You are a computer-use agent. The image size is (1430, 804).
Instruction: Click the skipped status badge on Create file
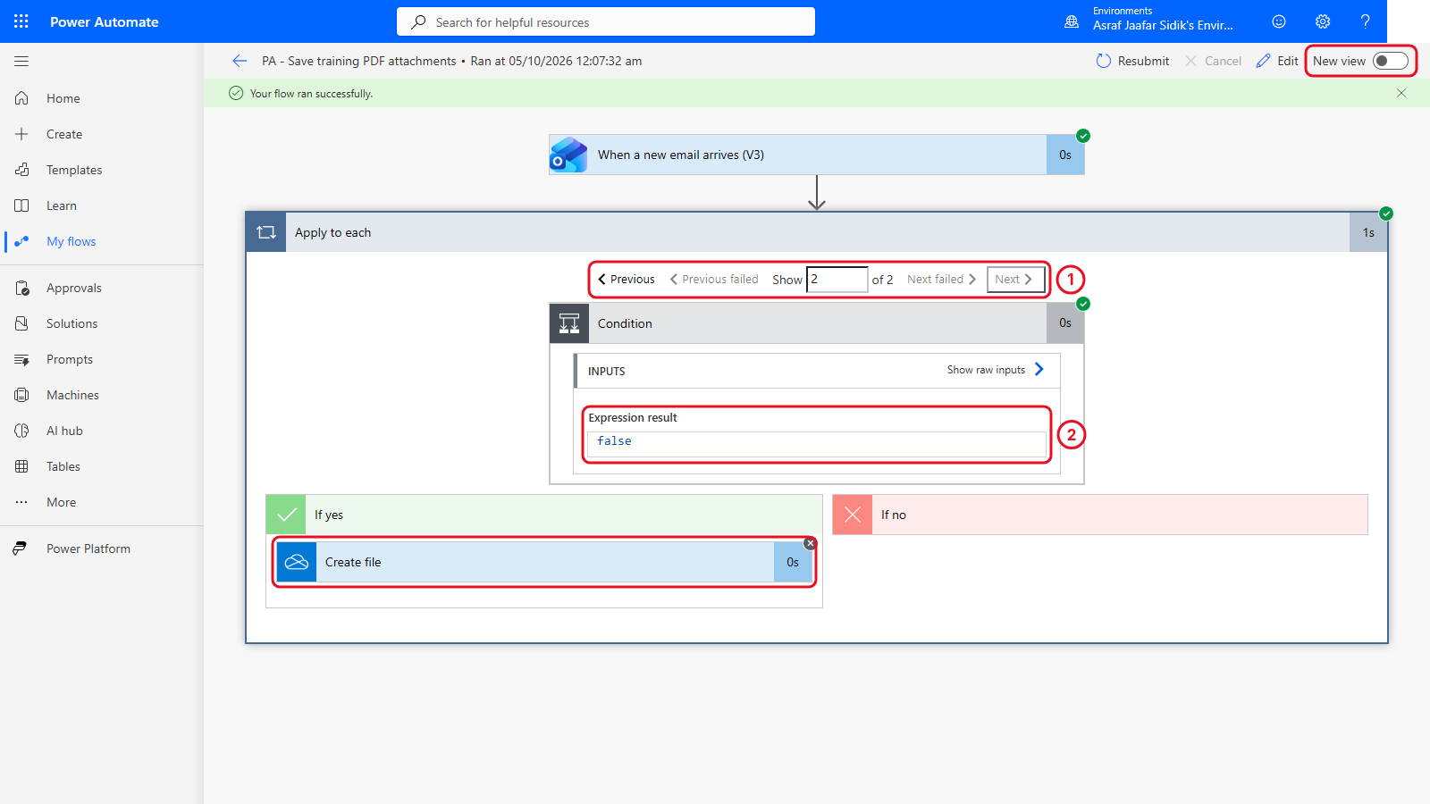810,543
